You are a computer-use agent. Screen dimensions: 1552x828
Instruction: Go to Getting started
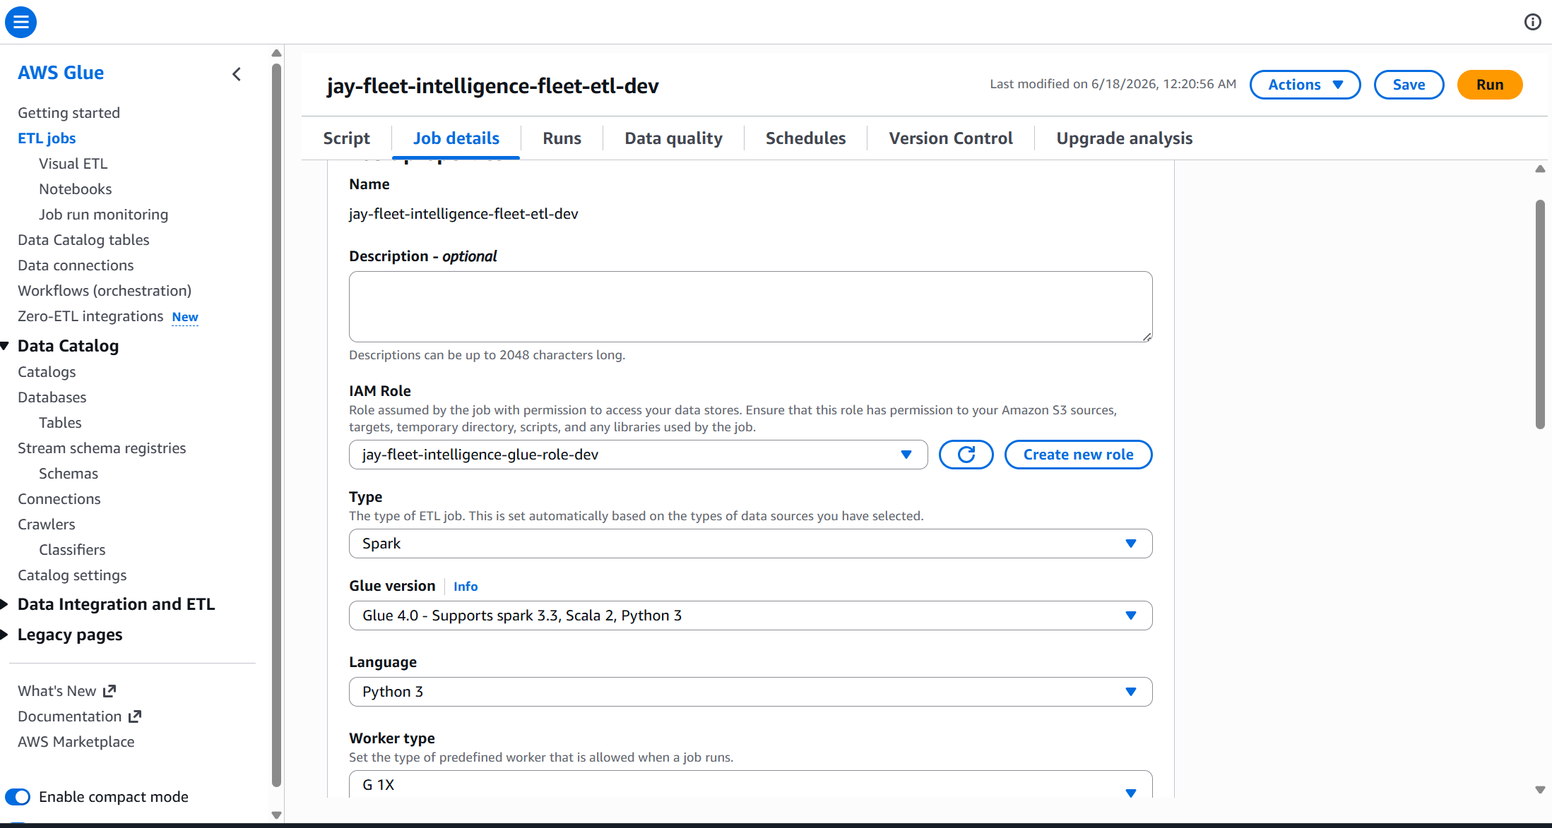click(69, 113)
